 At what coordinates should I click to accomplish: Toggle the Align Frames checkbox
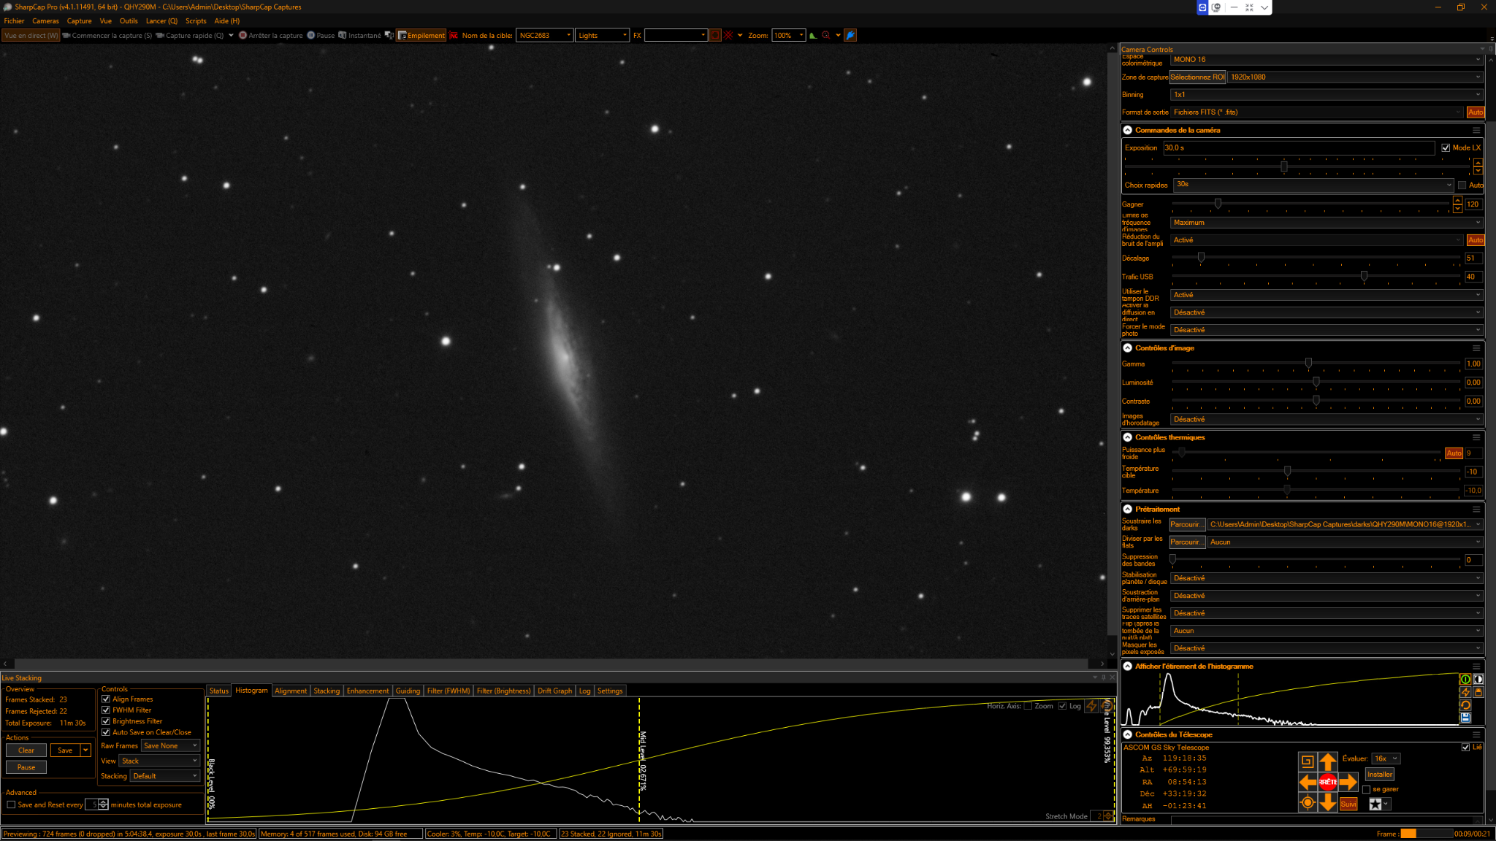tap(106, 699)
